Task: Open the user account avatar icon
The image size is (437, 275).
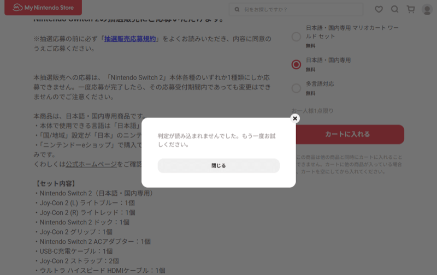Action: (x=427, y=9)
